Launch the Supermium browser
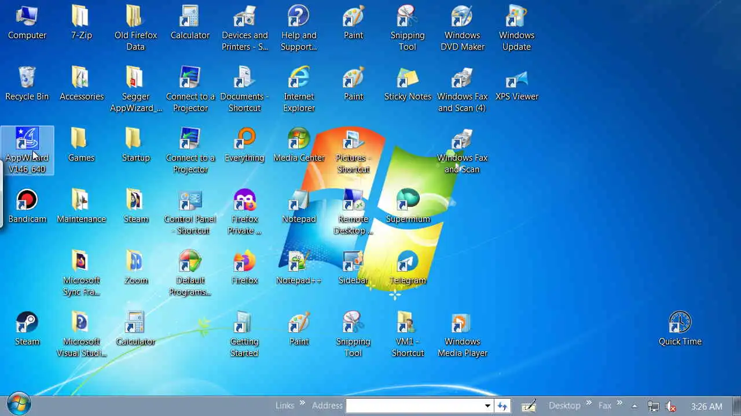This screenshot has height=416, width=741. 408,207
